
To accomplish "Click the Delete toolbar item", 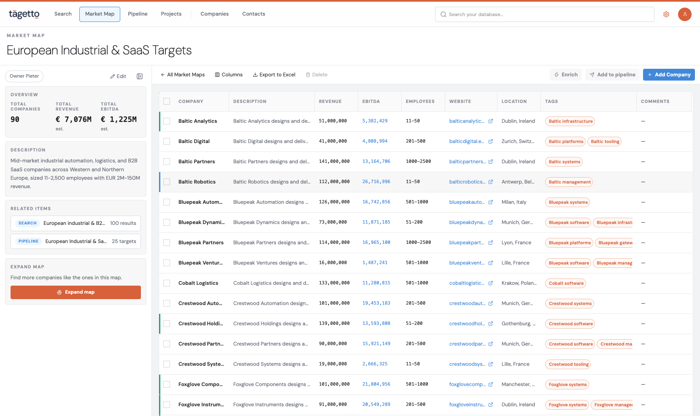I will click(x=316, y=75).
